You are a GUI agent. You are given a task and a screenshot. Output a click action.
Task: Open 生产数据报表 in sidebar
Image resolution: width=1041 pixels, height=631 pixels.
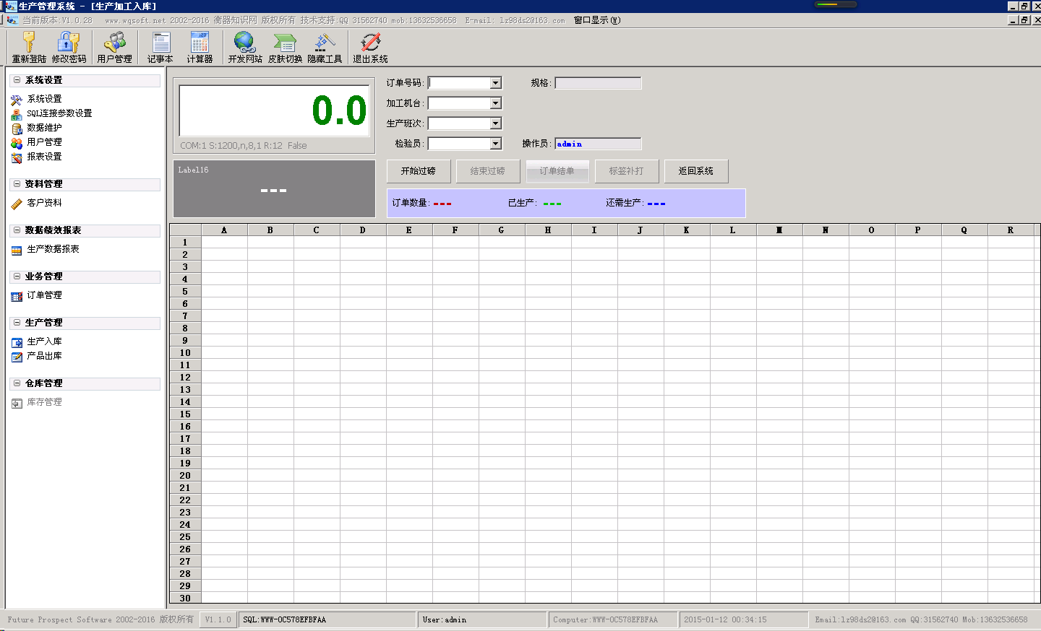click(x=53, y=249)
